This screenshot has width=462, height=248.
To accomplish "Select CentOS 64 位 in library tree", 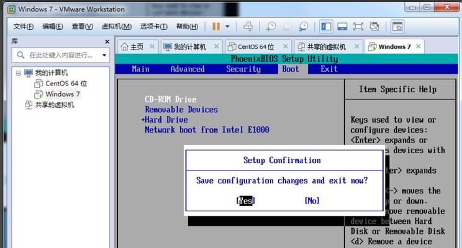I will click(x=66, y=84).
